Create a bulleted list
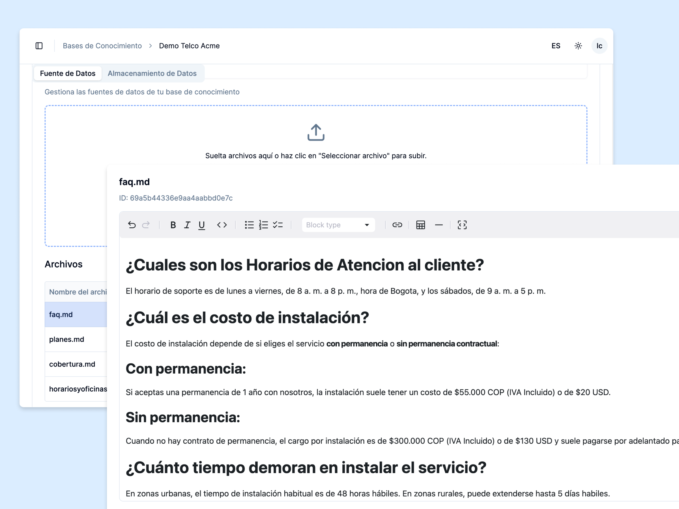 pyautogui.click(x=249, y=225)
